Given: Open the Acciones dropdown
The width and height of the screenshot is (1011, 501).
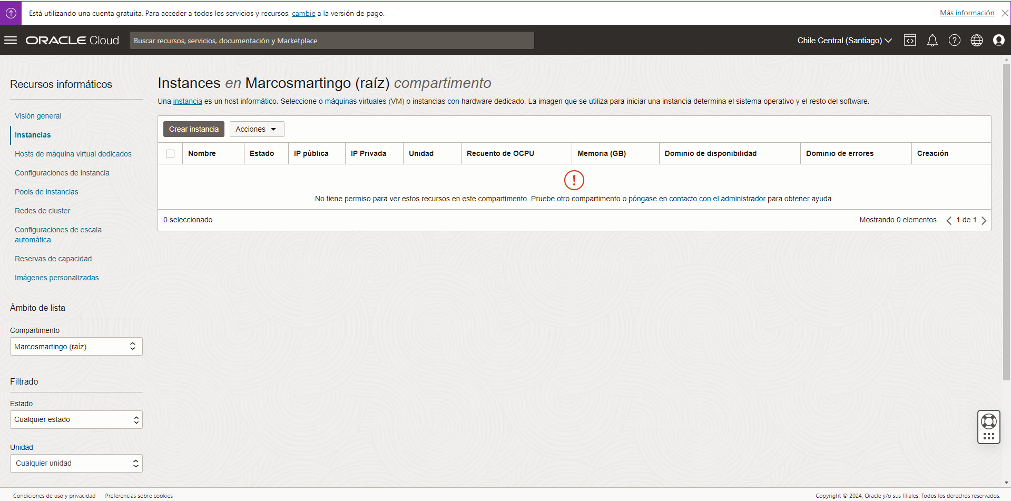Looking at the screenshot, I should coord(257,129).
